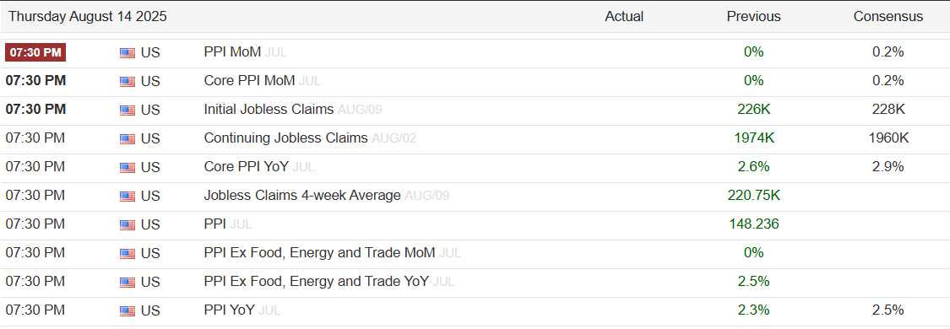The width and height of the screenshot is (950, 329).
Task: Click the flag icon next to PPI YoY
Action: click(x=128, y=310)
